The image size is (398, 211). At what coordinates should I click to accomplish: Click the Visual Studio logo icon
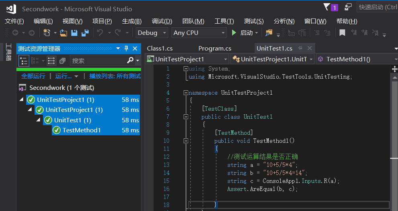click(11, 9)
